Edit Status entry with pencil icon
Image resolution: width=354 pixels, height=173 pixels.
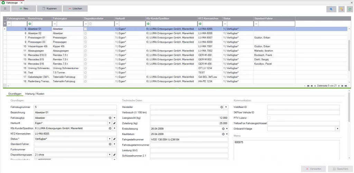click(x=114, y=139)
